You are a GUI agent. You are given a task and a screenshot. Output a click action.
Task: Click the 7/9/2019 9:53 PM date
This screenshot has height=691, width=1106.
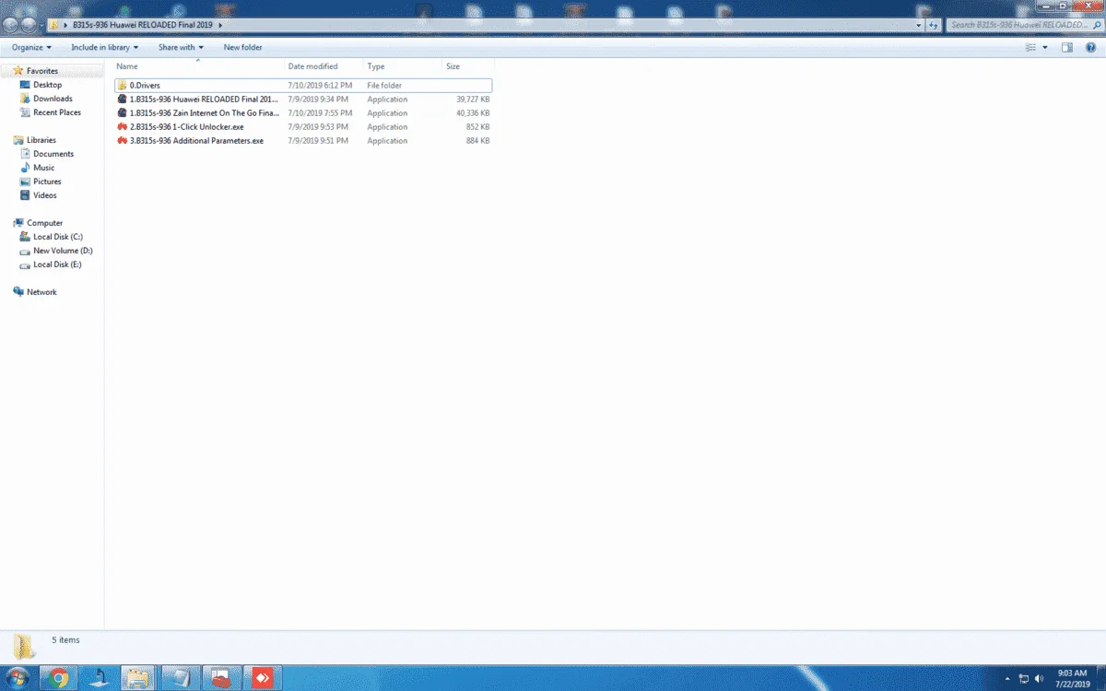[318, 126]
